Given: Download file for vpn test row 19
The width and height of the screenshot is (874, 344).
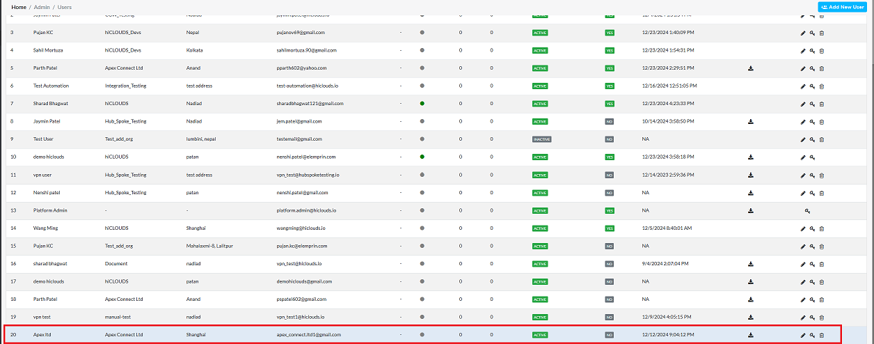Looking at the screenshot, I should tap(751, 317).
